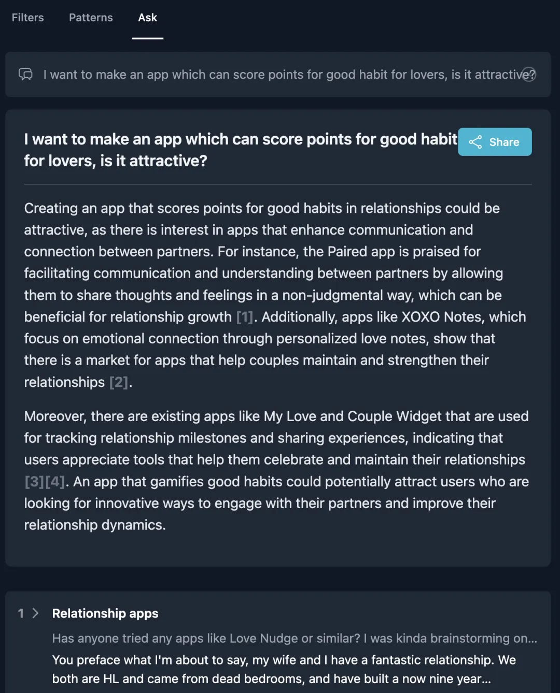Click the chat bubble icon in the query box
The image size is (560, 693).
[25, 75]
